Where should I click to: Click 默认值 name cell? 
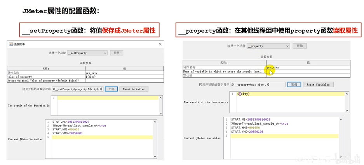click(x=225, y=75)
